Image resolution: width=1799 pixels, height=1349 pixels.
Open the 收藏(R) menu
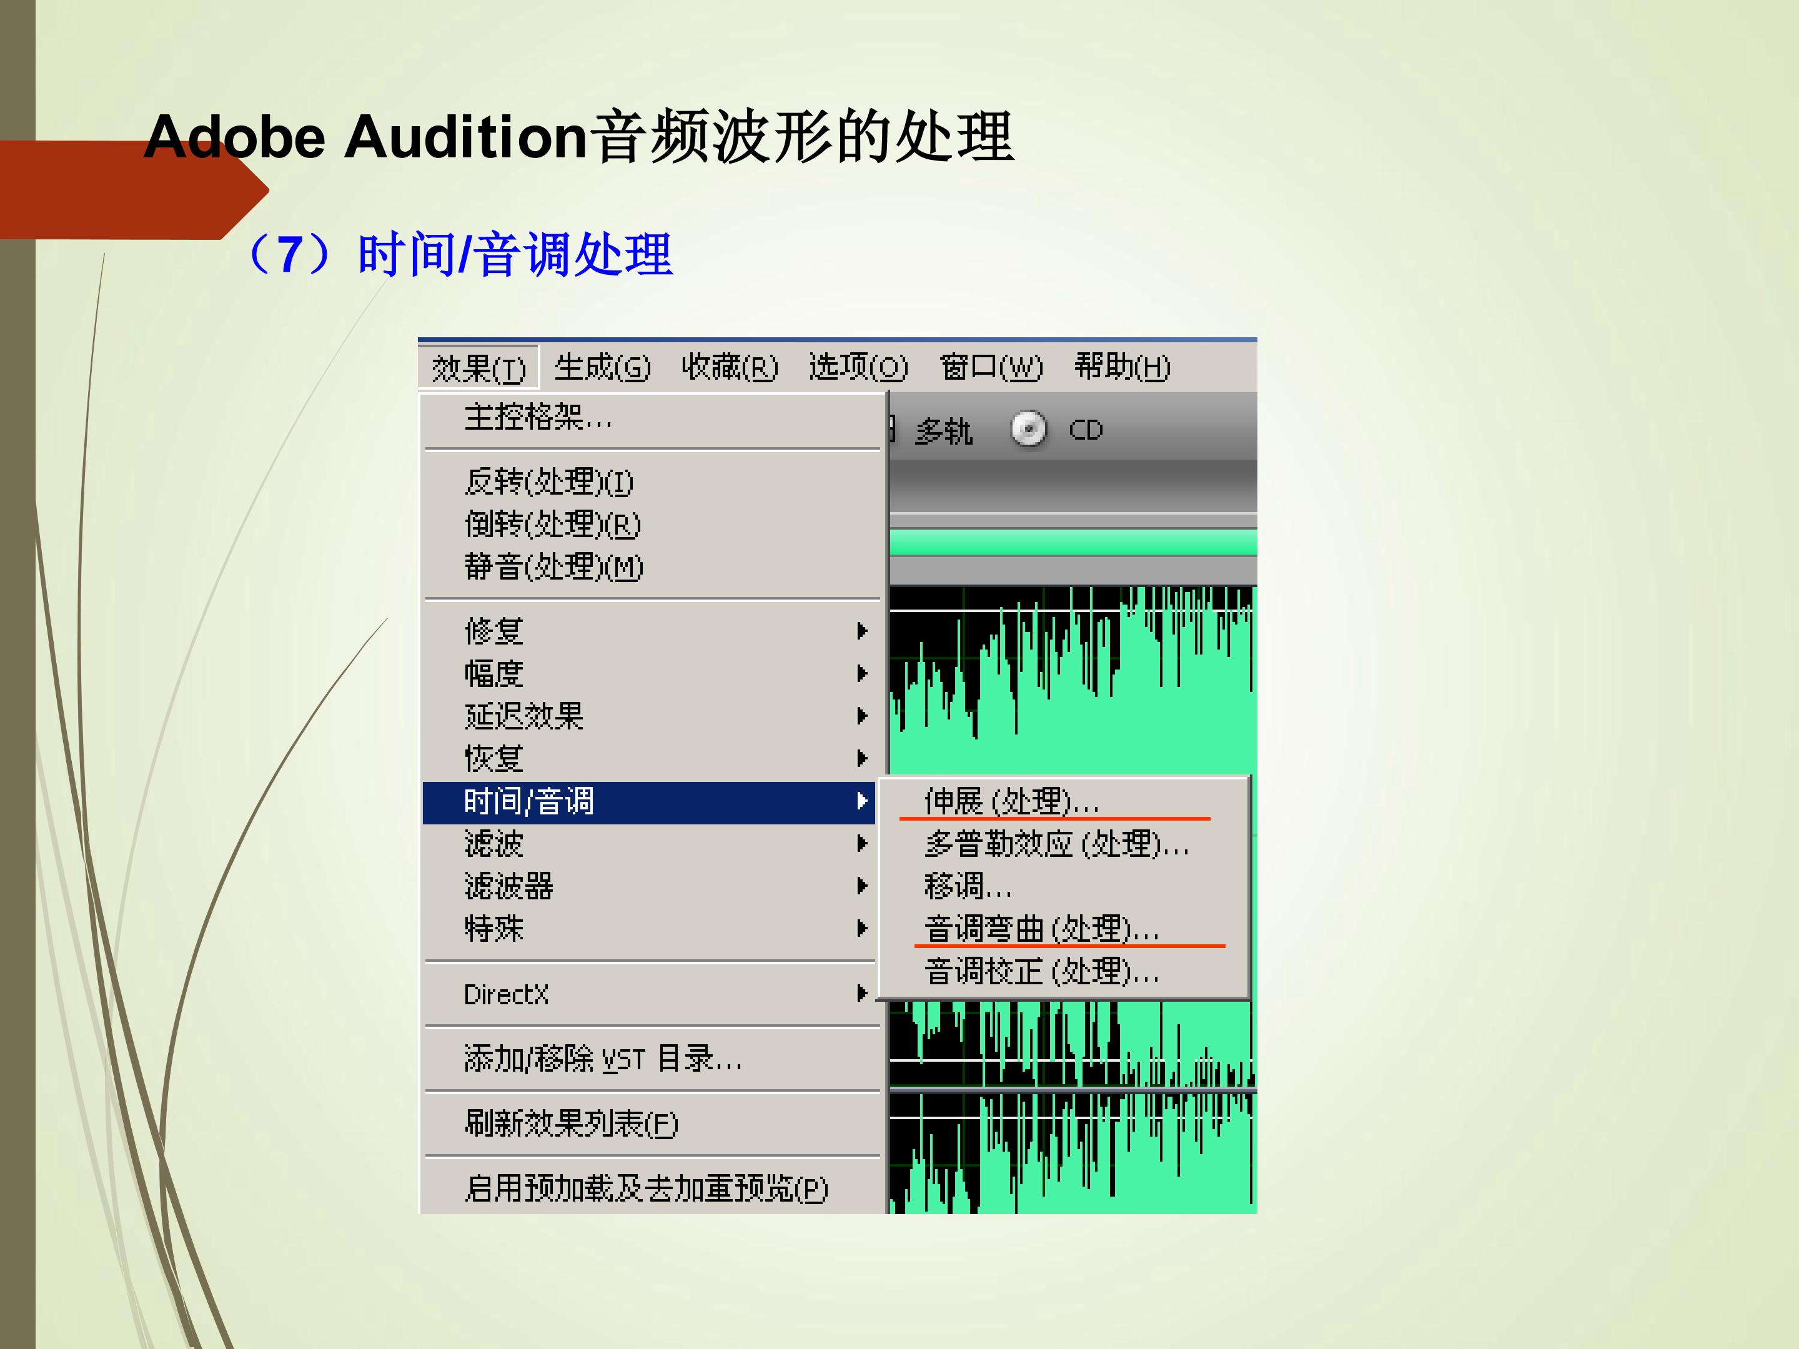pos(730,367)
